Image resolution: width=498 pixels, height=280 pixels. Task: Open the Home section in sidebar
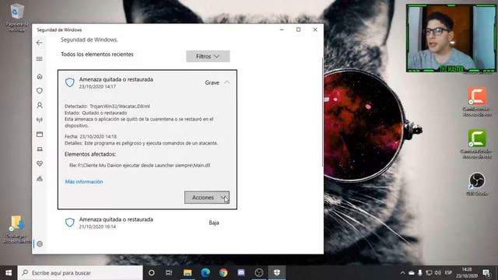(40, 76)
